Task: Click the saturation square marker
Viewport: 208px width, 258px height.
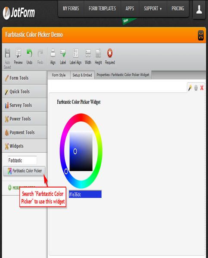Action: point(75,151)
